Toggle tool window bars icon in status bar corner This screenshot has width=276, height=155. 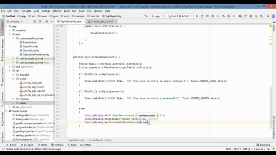point(3,149)
